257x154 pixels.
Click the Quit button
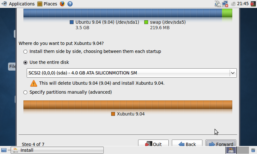tap(153, 143)
